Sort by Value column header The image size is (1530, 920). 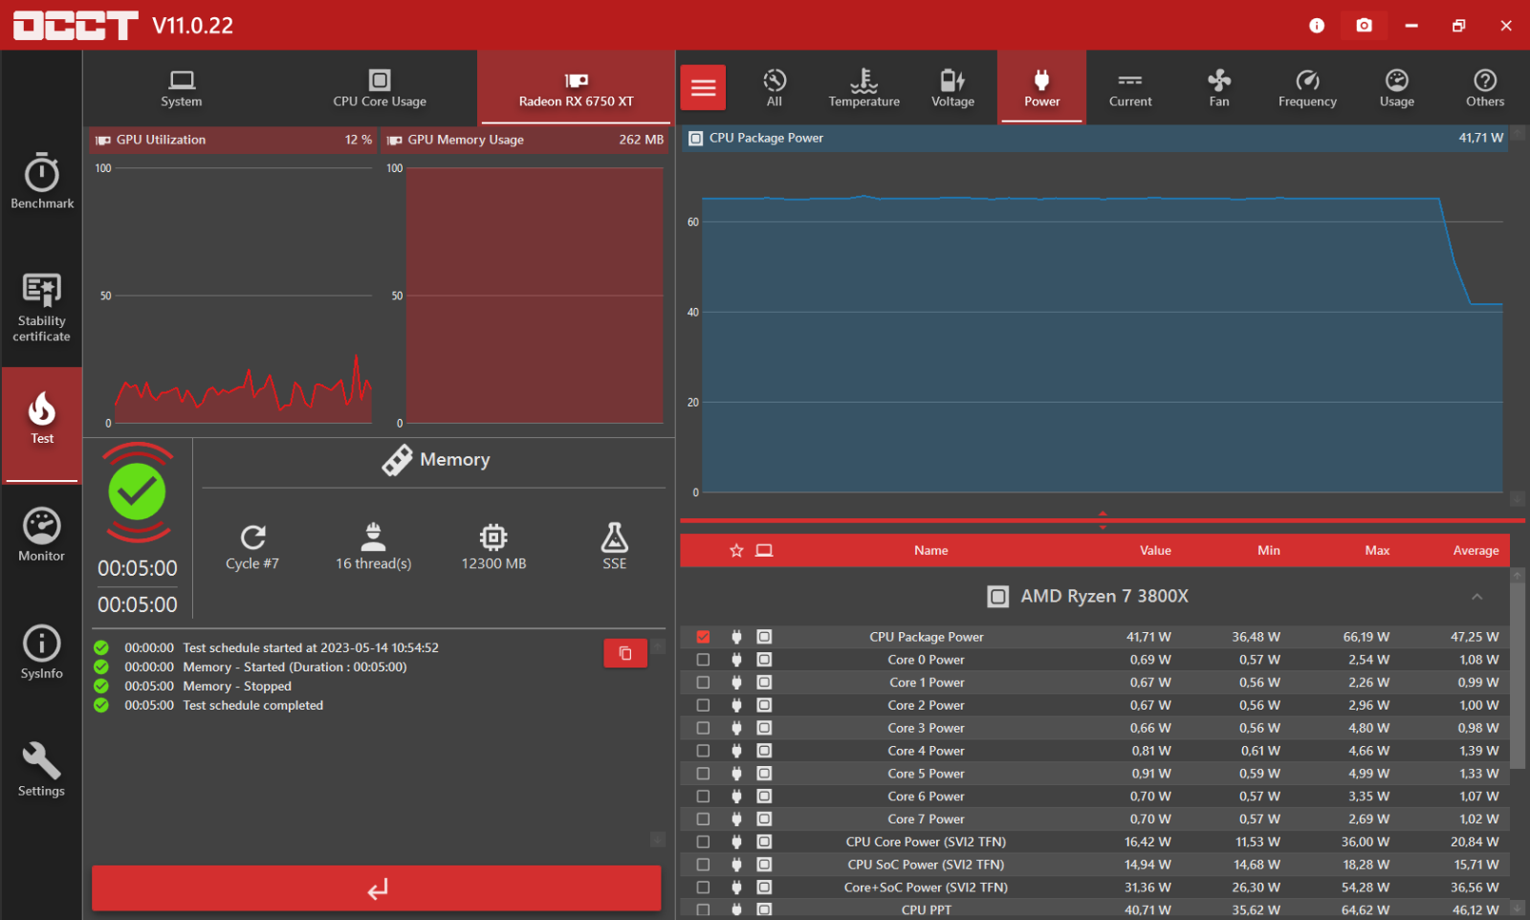tap(1155, 551)
